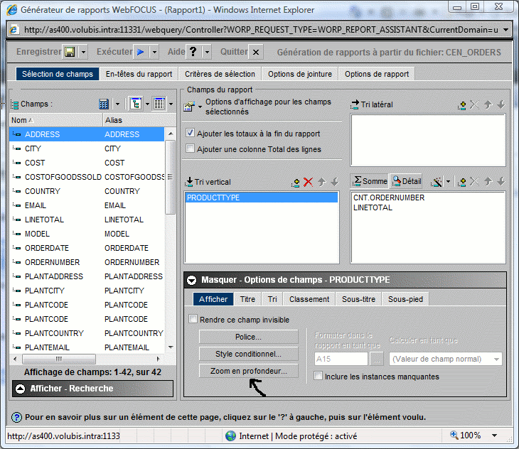Click move down arrow in Somme toolbar

[x=501, y=181]
